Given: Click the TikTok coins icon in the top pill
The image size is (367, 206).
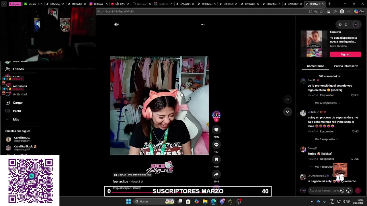Looking at the screenshot, I should (x=340, y=24).
